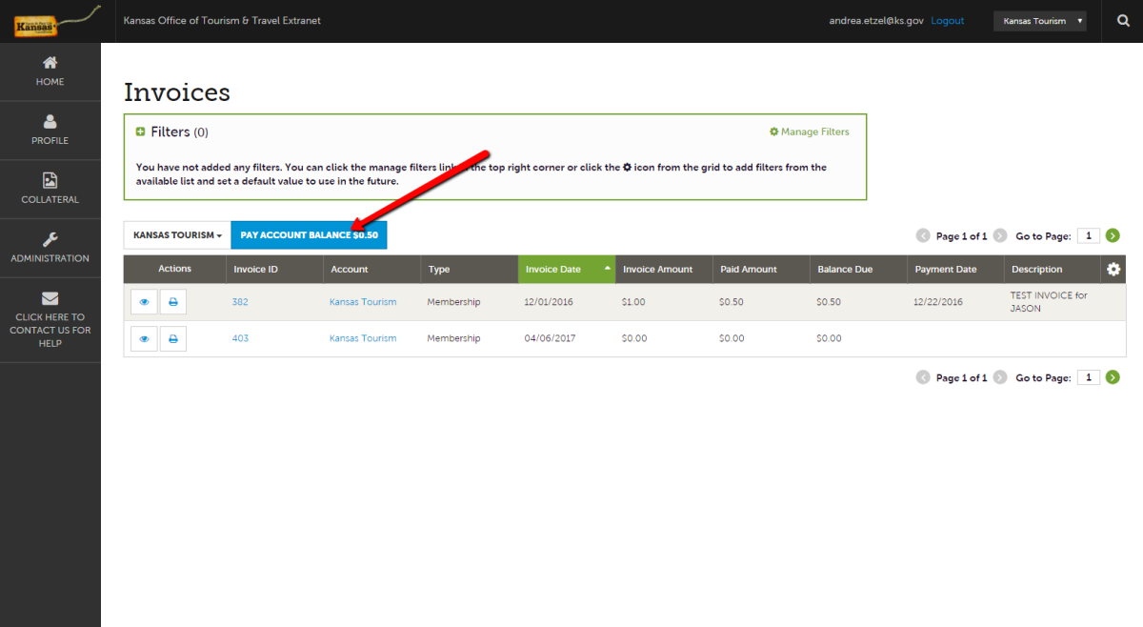Image resolution: width=1143 pixels, height=627 pixels.
Task: Select the 04/06/2017 invoice date cell
Action: pos(550,338)
